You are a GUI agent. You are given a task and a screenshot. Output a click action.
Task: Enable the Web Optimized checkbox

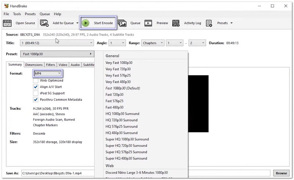pyautogui.click(x=35, y=80)
